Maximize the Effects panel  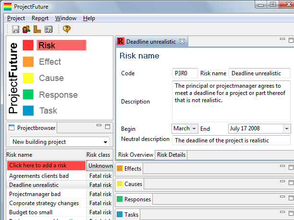point(291,167)
